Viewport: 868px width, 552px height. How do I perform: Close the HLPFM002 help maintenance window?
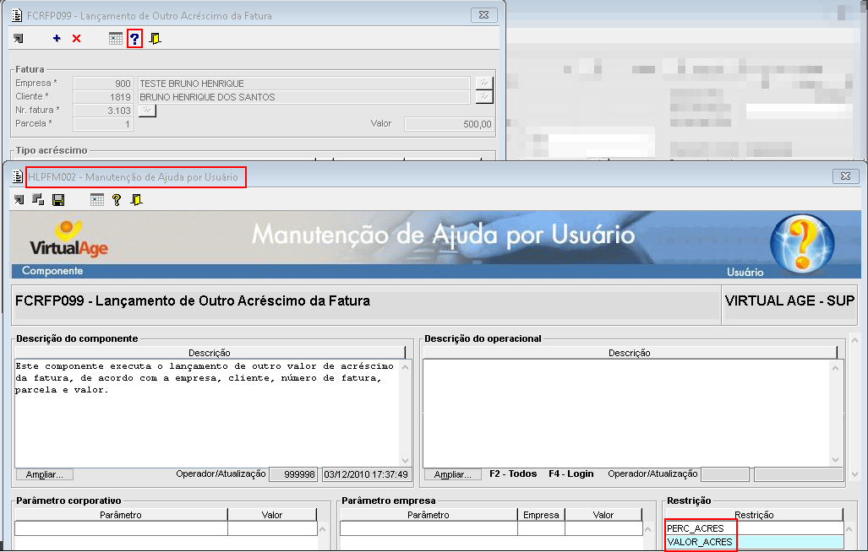[845, 176]
